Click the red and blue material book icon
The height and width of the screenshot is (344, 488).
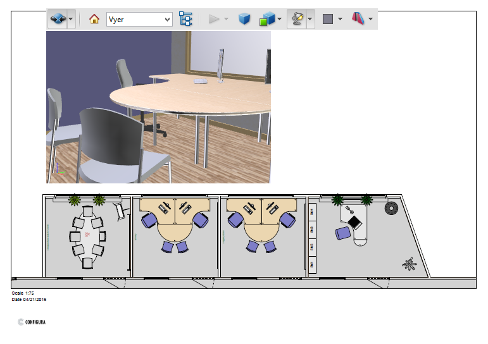(x=358, y=19)
